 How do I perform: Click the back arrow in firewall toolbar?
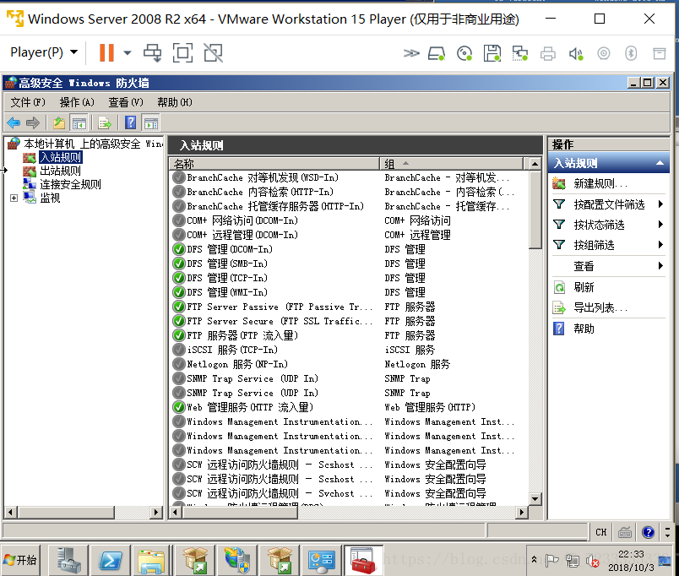click(x=14, y=123)
